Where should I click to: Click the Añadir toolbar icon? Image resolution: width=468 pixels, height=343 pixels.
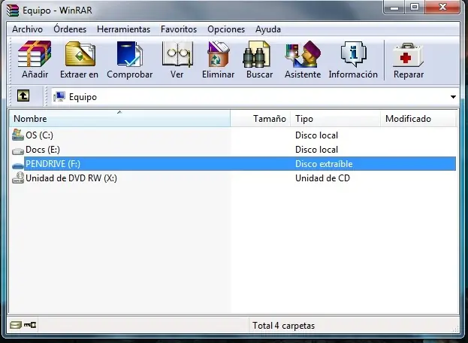click(x=35, y=54)
